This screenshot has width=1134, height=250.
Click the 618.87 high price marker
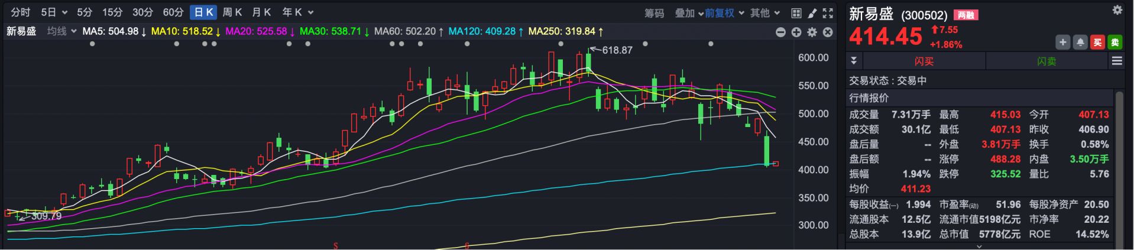(x=617, y=50)
